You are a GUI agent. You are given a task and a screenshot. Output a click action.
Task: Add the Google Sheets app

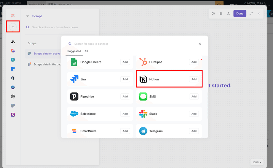pos(125,62)
